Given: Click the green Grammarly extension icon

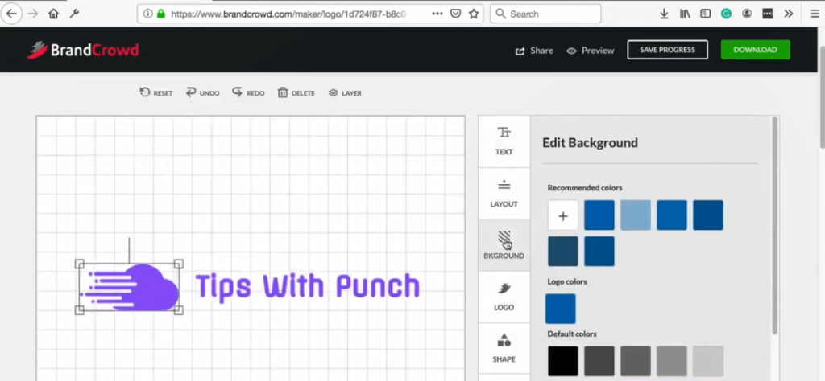Looking at the screenshot, I should tap(726, 14).
